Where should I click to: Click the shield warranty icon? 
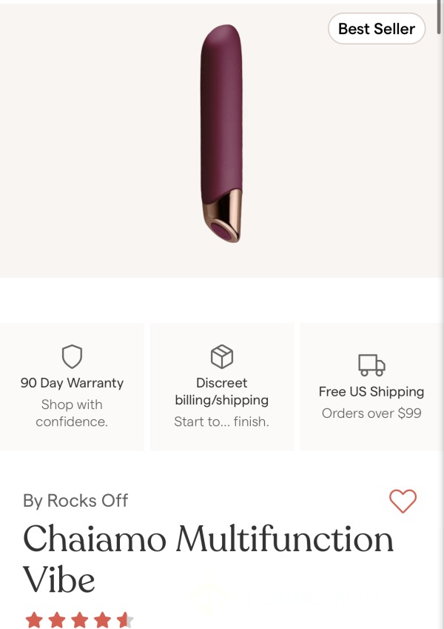pos(72,356)
